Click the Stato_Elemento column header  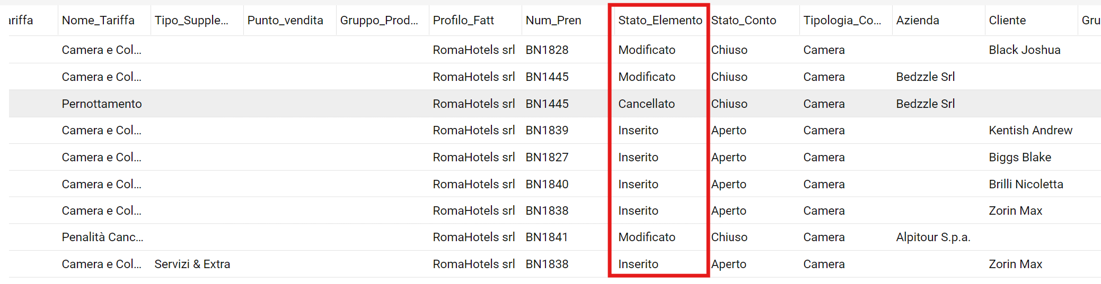pyautogui.click(x=659, y=21)
